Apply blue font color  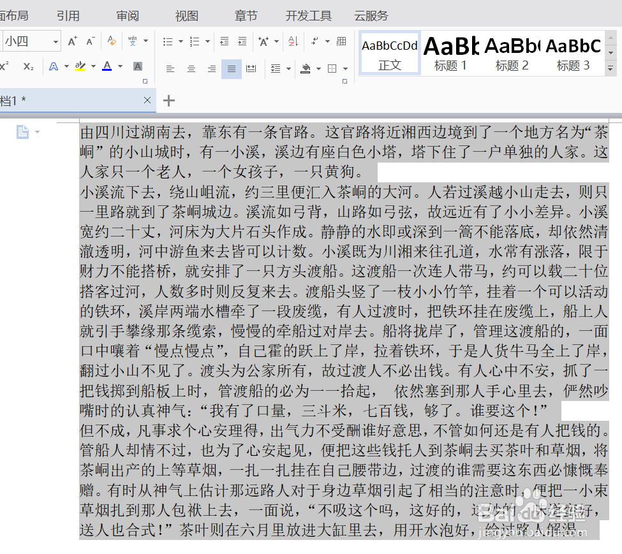point(107,66)
